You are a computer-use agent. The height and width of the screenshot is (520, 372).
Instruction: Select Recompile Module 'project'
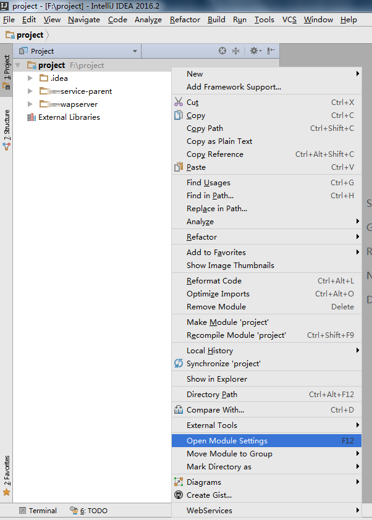[x=266, y=335]
